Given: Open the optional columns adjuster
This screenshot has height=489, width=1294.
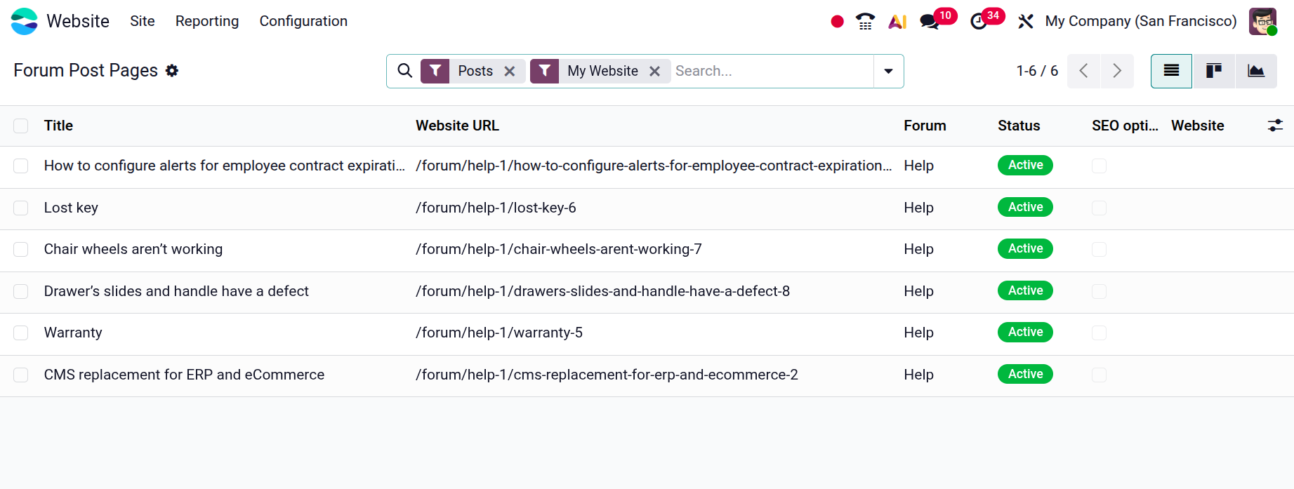Looking at the screenshot, I should 1275,126.
